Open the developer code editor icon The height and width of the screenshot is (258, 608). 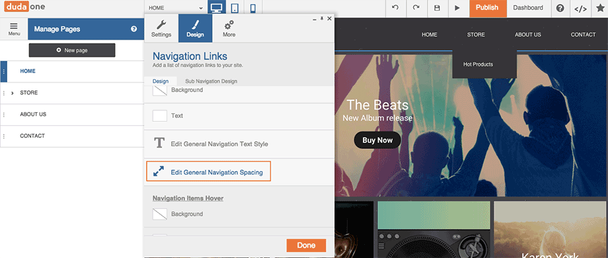(580, 9)
